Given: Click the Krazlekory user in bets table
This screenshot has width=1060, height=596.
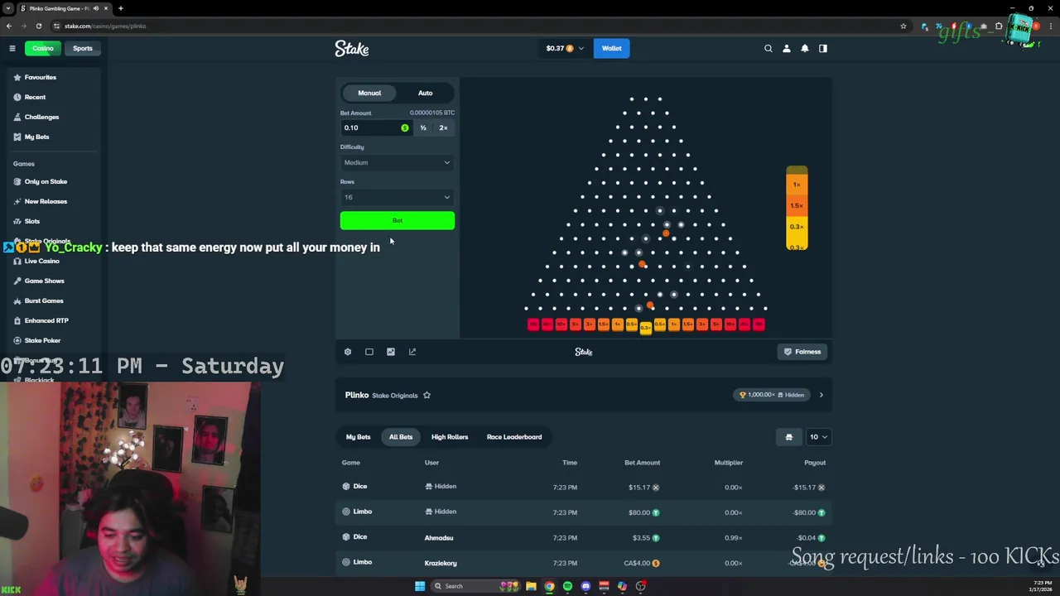Looking at the screenshot, I should pyautogui.click(x=441, y=563).
